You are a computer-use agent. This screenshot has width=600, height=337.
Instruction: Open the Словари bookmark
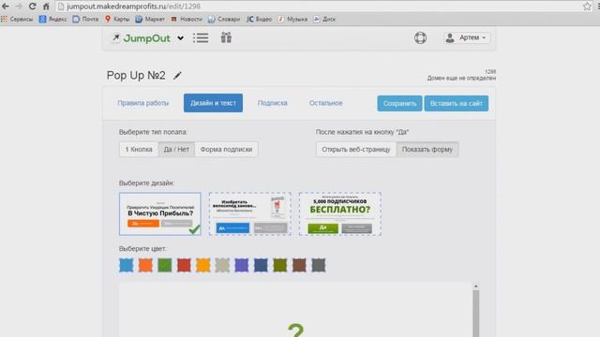(x=224, y=19)
